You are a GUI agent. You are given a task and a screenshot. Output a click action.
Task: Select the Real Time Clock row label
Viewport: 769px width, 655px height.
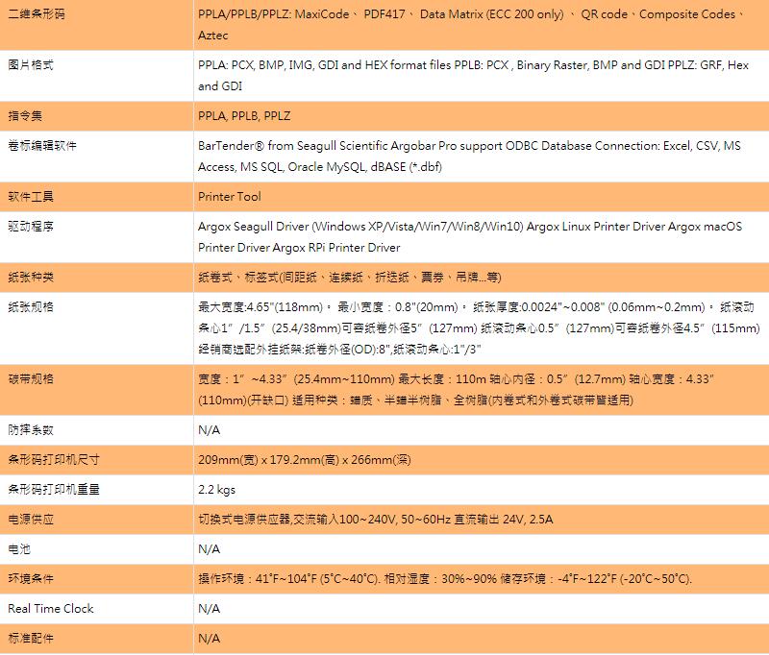[51, 608]
